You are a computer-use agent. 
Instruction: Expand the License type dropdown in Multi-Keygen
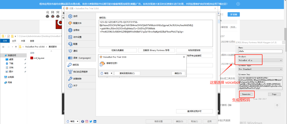(x=260, y=69)
